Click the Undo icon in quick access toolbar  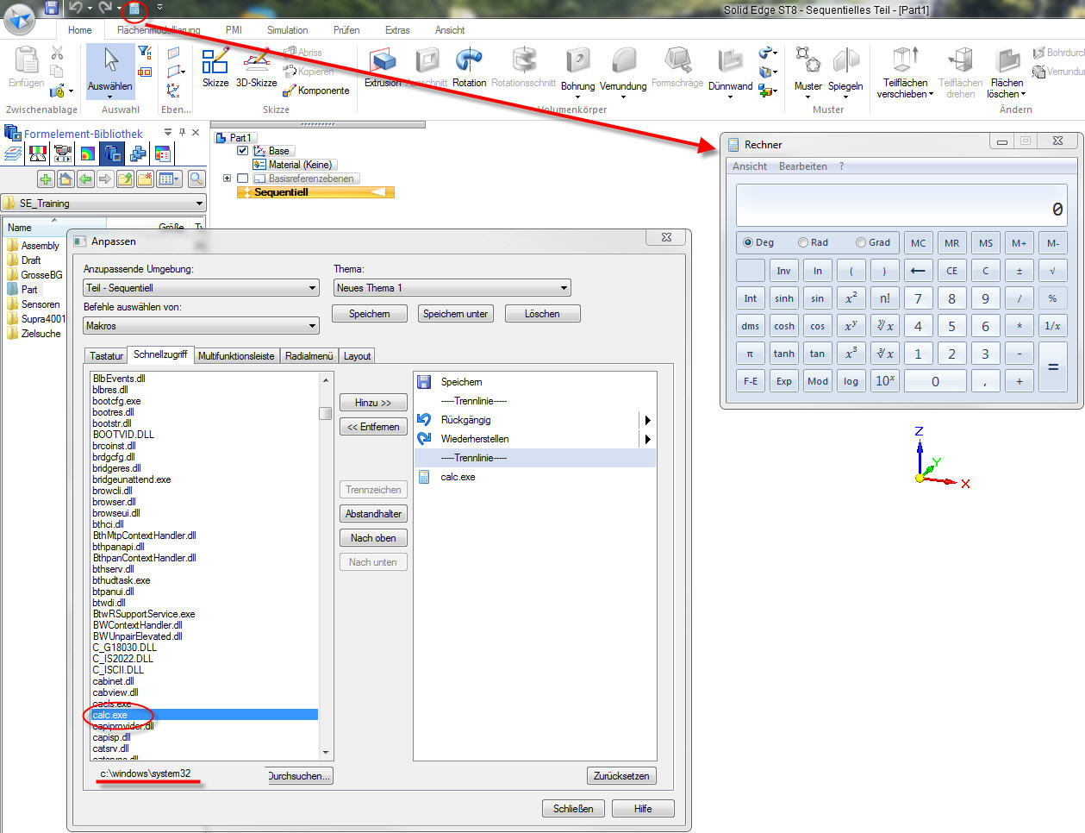[76, 8]
